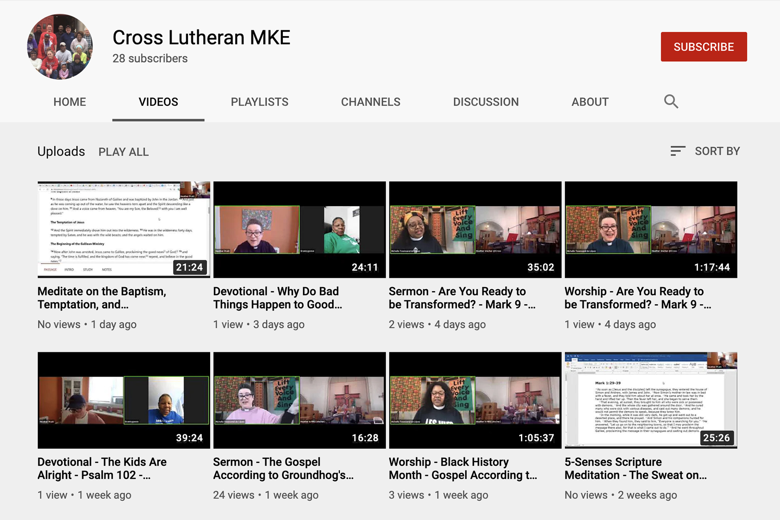The width and height of the screenshot is (780, 520).
Task: Open the Sort By filter icon
Action: point(678,151)
